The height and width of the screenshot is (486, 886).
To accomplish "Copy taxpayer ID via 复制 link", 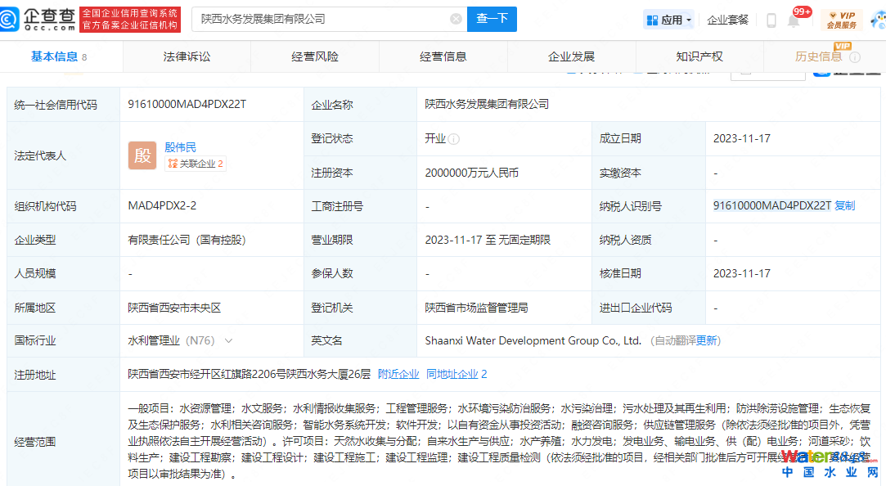I will tap(844, 205).
